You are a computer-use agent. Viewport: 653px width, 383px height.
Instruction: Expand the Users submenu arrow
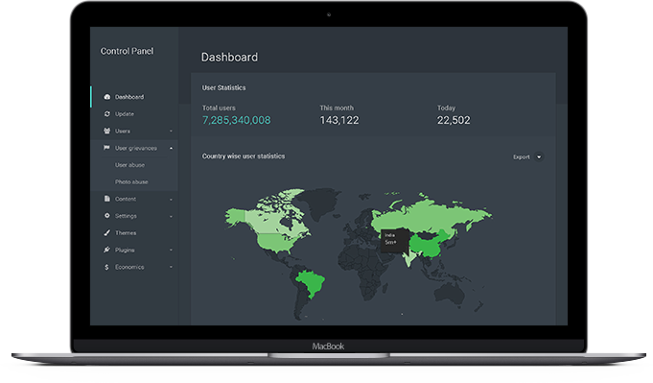coord(171,132)
